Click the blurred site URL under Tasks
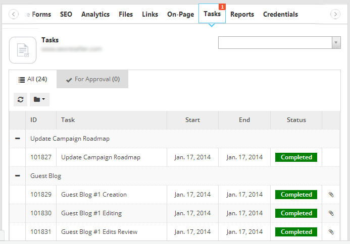The height and width of the screenshot is (244, 350). pos(72,49)
